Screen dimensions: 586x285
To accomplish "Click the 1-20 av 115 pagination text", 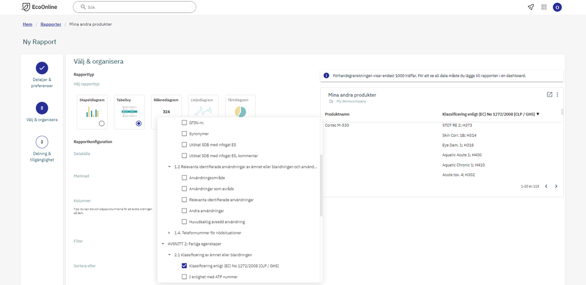I will tap(530, 186).
